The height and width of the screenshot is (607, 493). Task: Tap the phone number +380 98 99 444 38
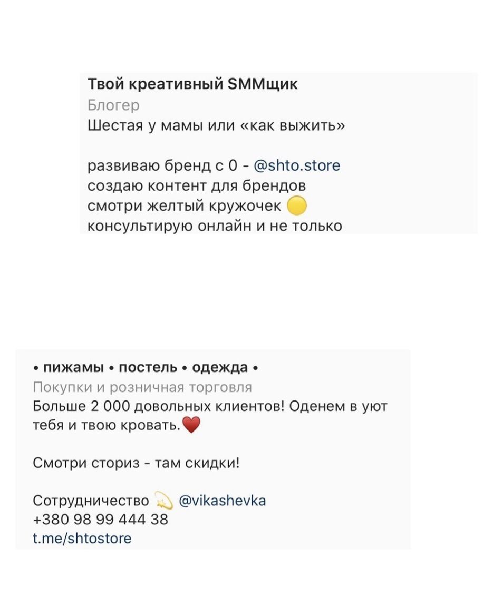(x=101, y=519)
